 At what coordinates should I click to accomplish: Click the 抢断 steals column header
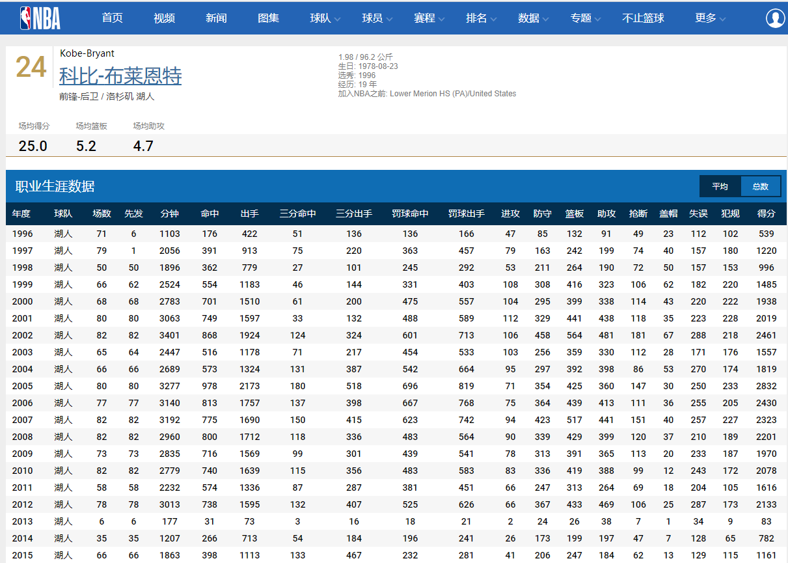[x=638, y=213]
